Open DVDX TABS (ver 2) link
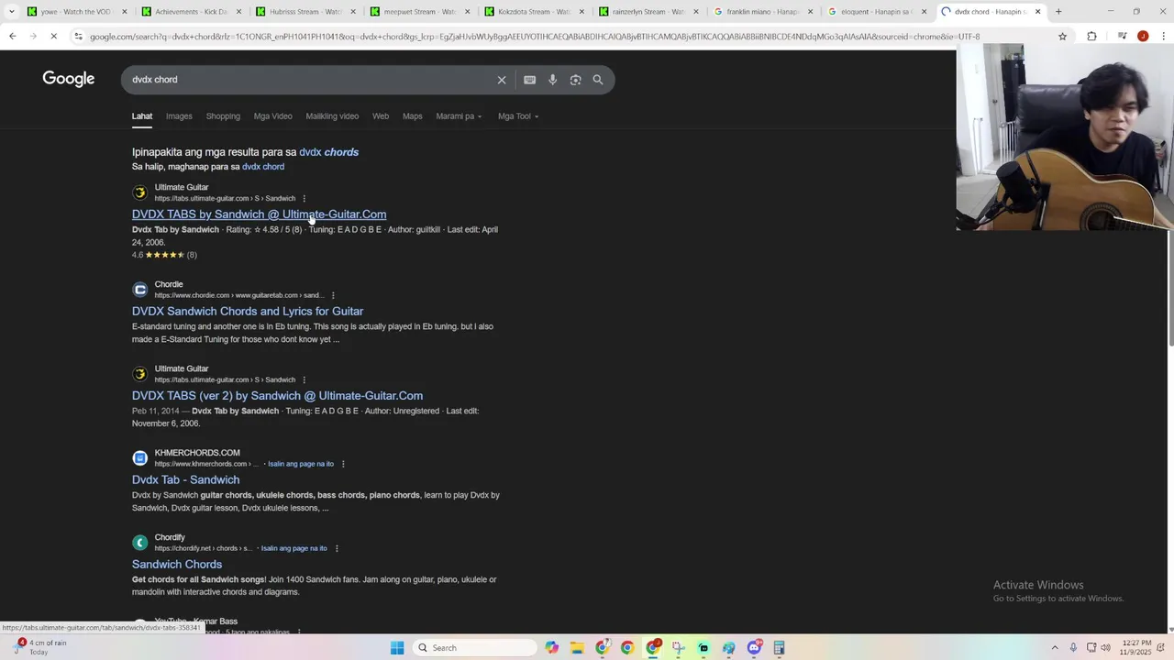Viewport: 1174px width, 660px height. point(277,396)
